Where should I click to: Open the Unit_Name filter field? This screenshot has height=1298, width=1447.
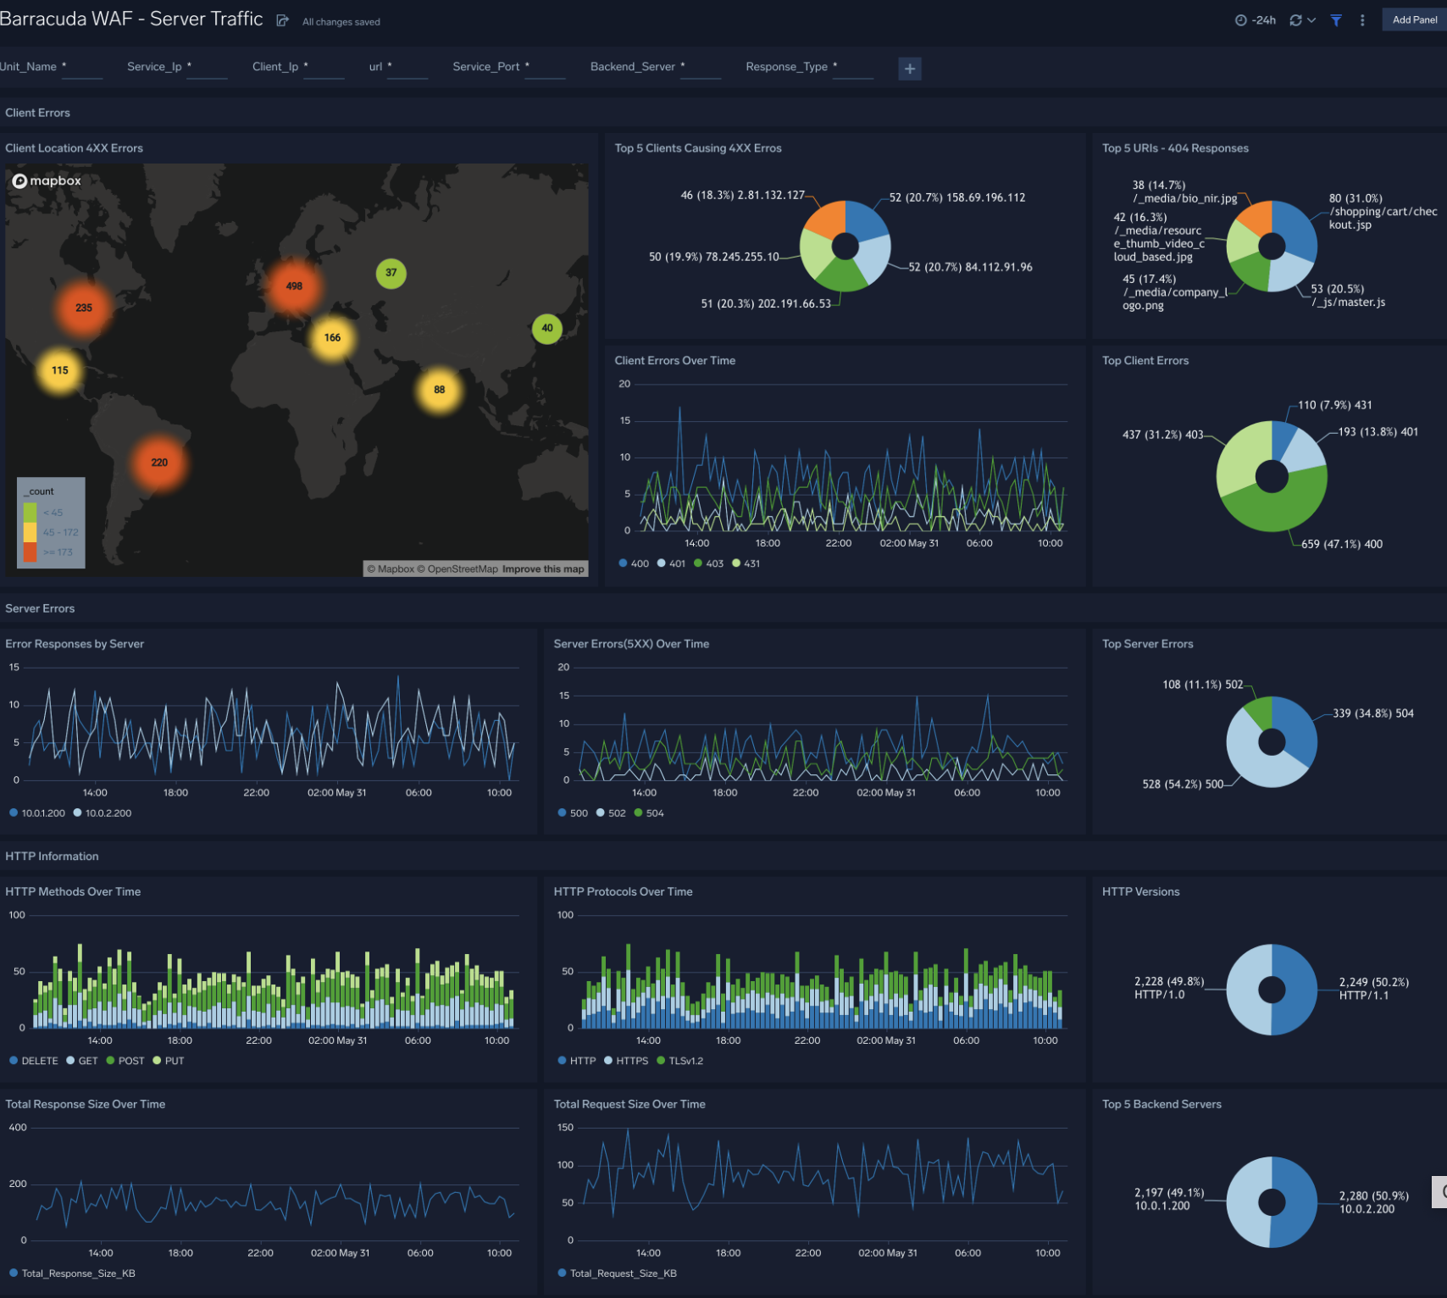81,71
